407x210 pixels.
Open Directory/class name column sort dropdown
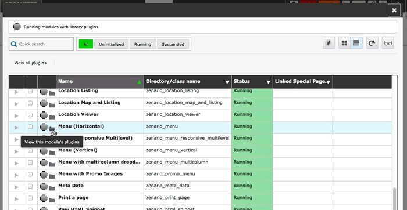click(x=227, y=82)
